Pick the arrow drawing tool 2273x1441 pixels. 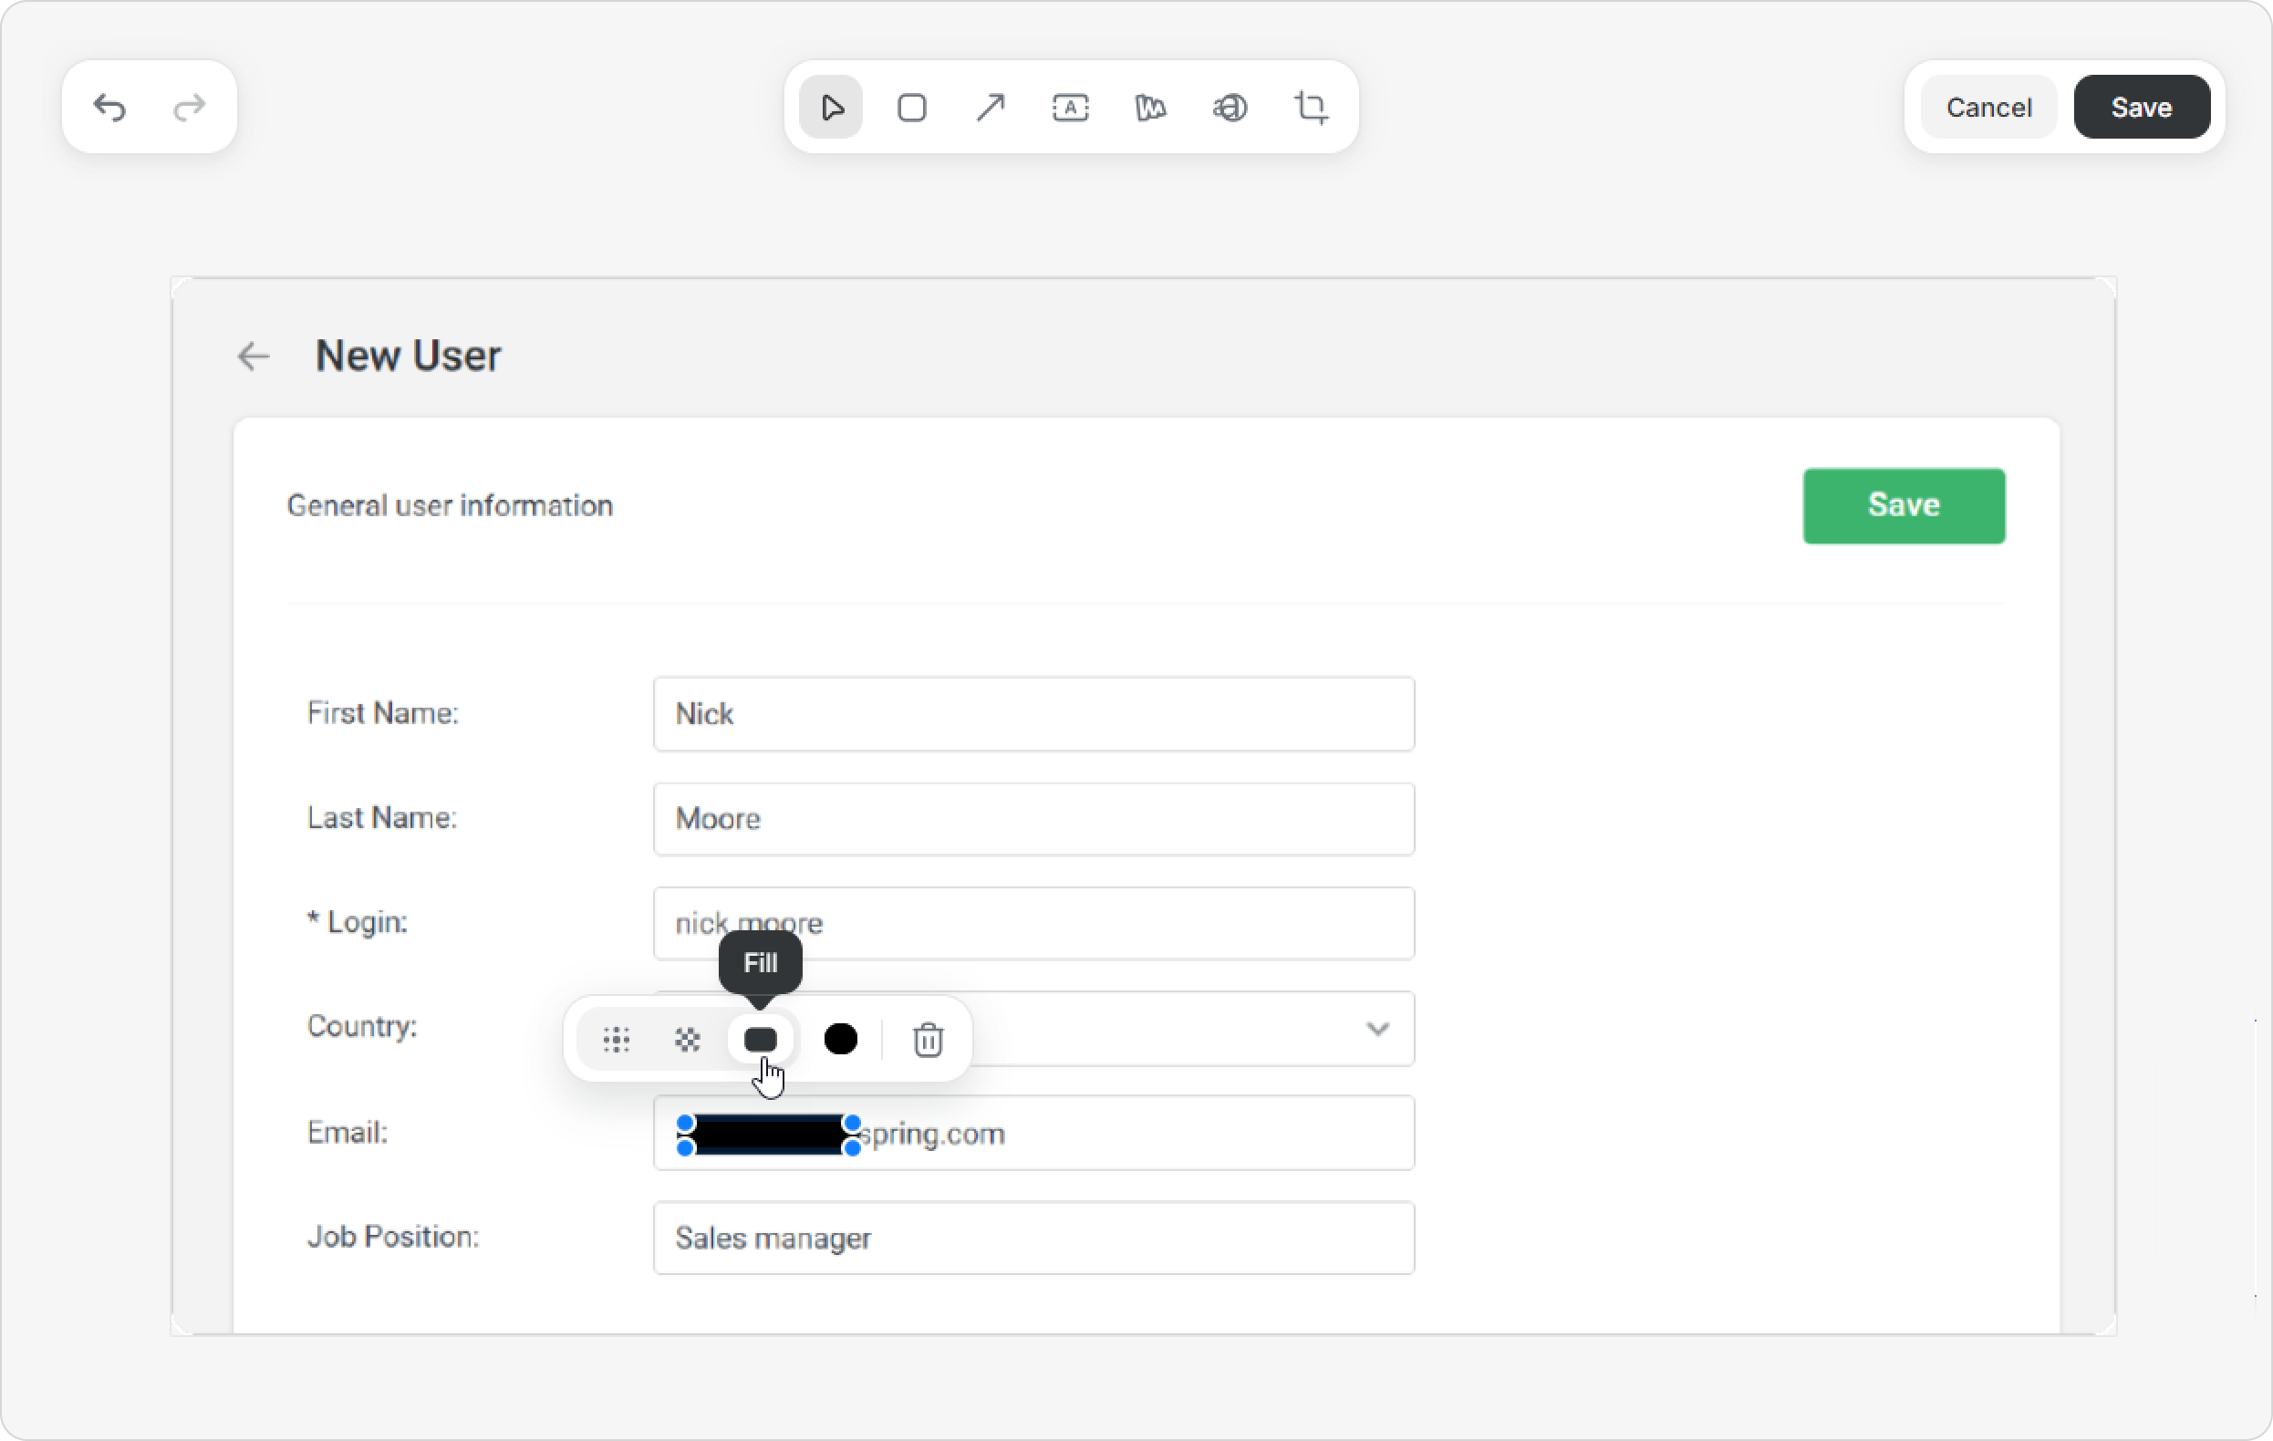click(991, 108)
